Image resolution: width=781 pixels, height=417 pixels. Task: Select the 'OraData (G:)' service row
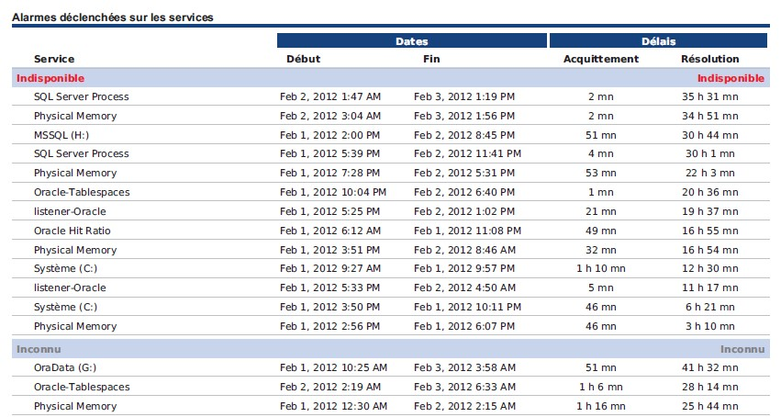pos(69,368)
